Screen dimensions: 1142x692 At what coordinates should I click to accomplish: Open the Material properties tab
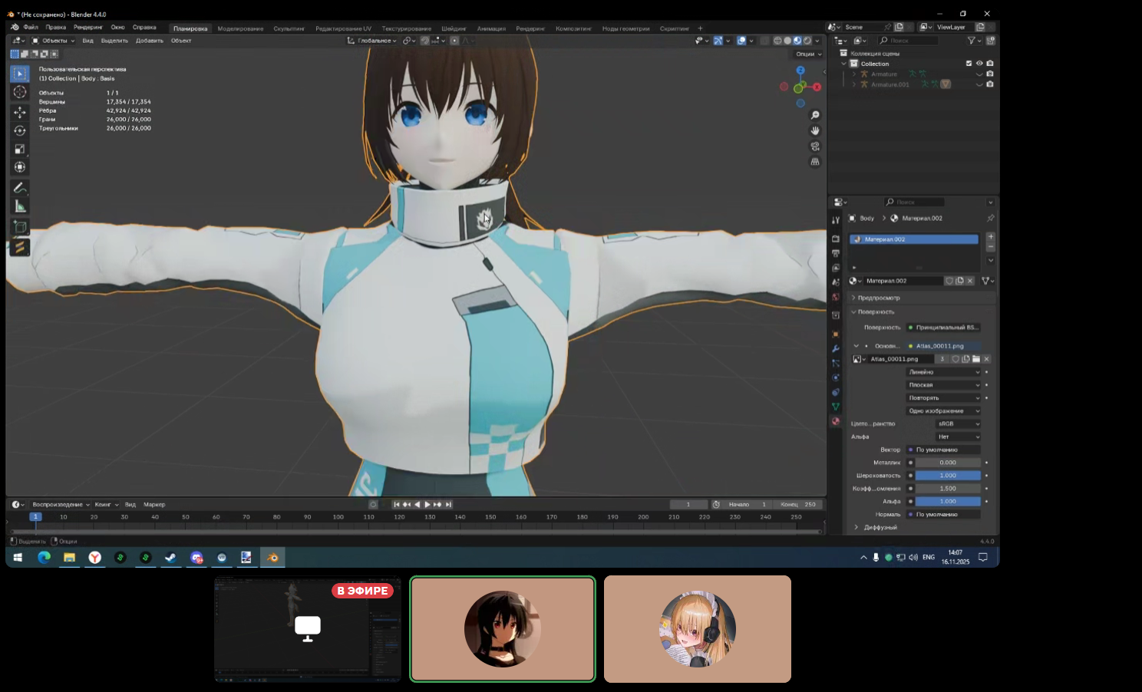[x=836, y=421]
